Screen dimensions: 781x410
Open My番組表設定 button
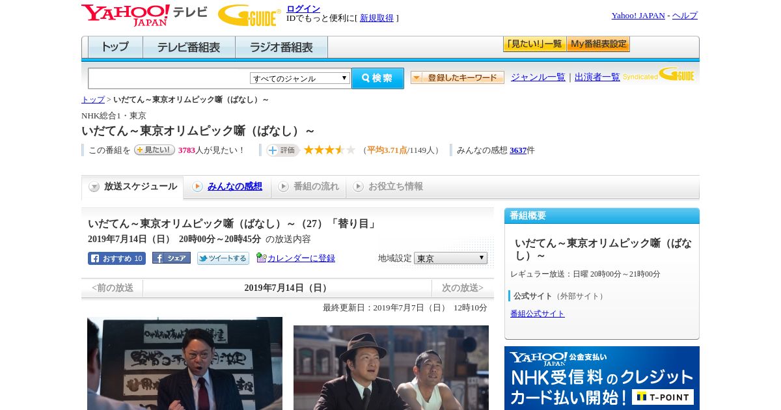pos(598,44)
